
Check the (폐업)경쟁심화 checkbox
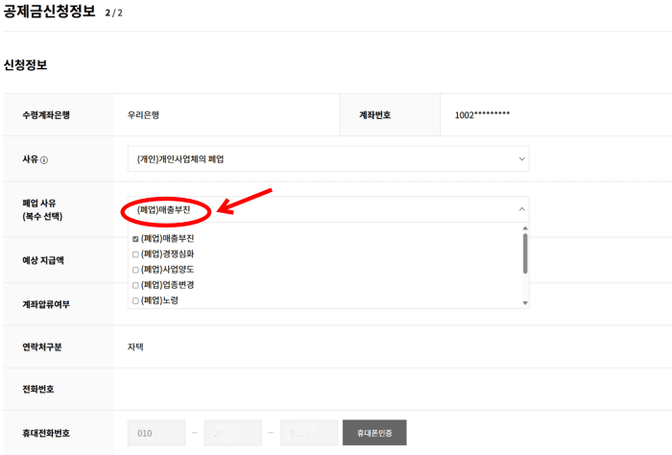[135, 254]
